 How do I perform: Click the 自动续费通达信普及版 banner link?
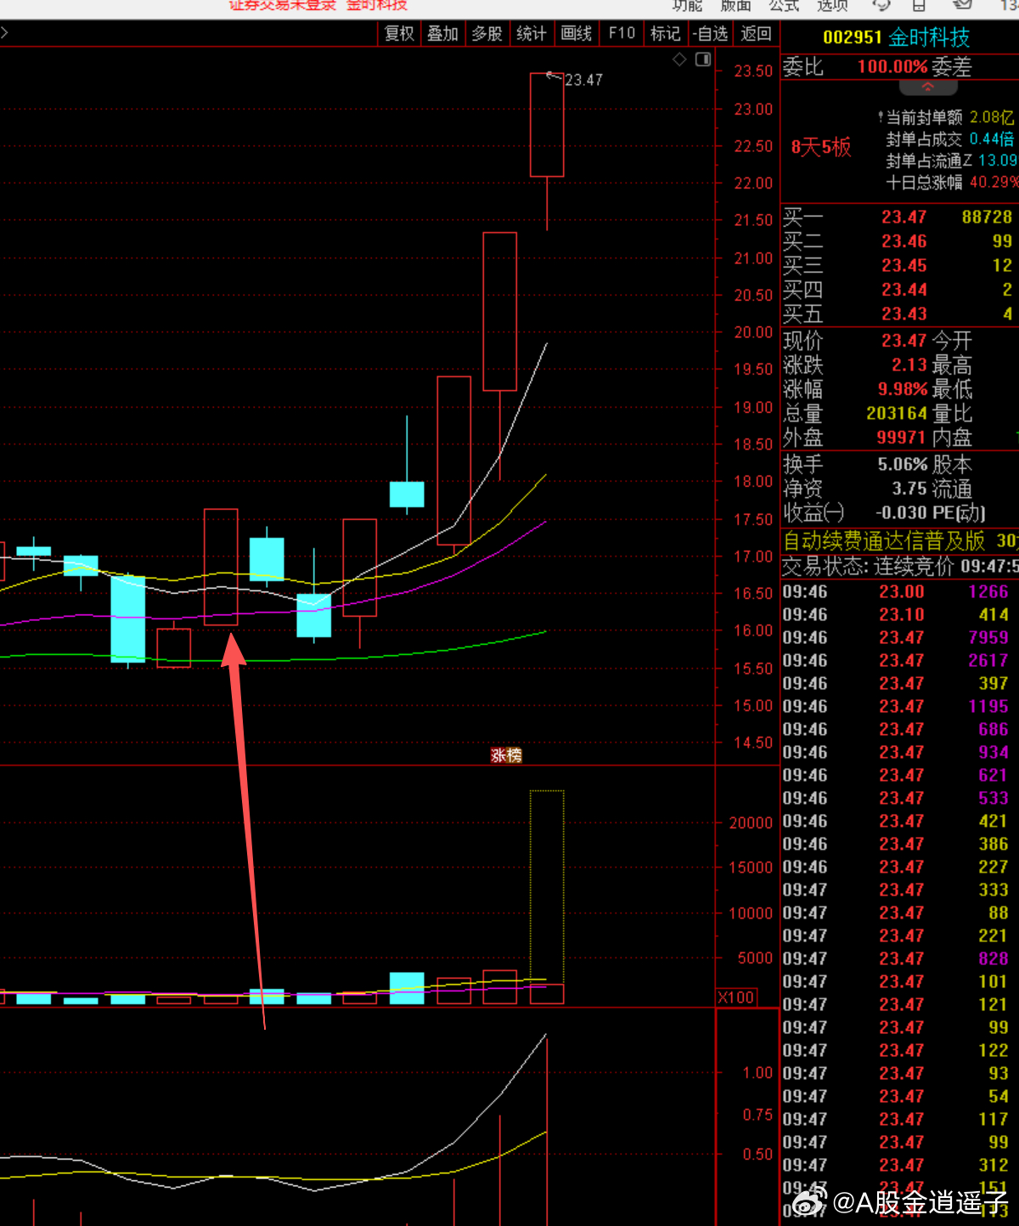[x=884, y=541]
